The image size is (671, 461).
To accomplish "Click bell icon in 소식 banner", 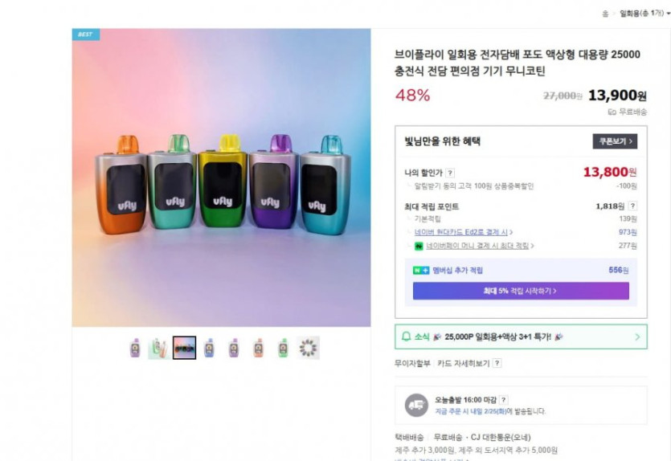I will tap(404, 337).
